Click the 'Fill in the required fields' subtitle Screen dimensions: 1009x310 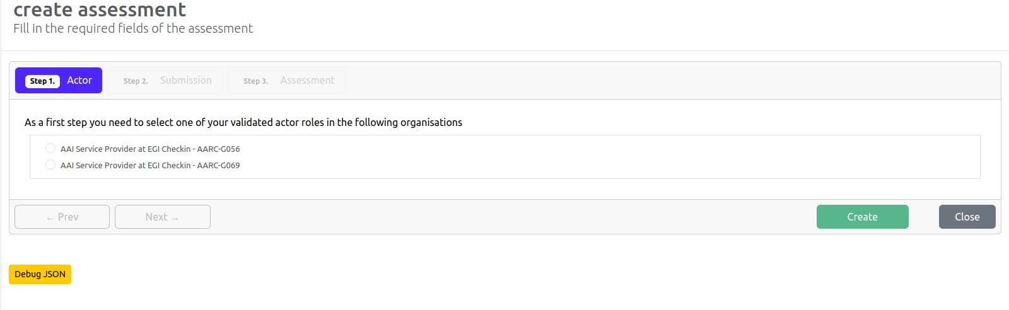[133, 28]
